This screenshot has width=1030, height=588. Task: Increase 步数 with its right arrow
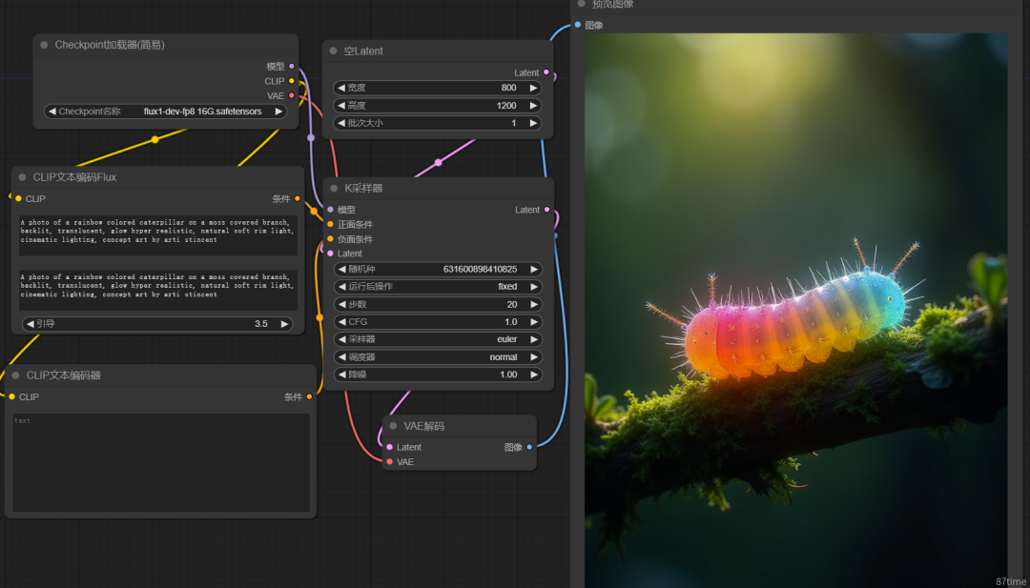coord(534,305)
